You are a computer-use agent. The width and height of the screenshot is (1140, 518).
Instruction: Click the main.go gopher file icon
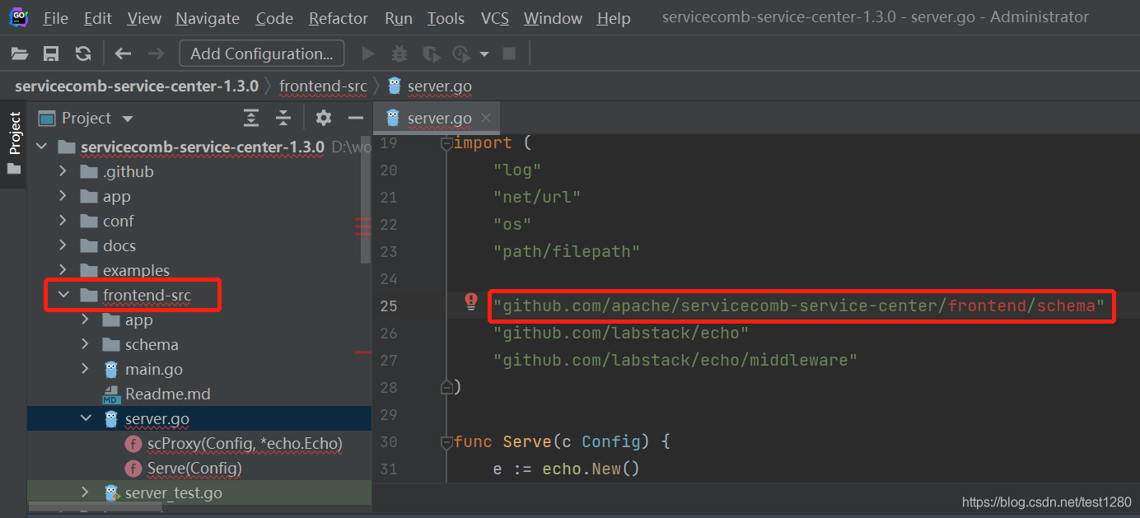tap(111, 369)
